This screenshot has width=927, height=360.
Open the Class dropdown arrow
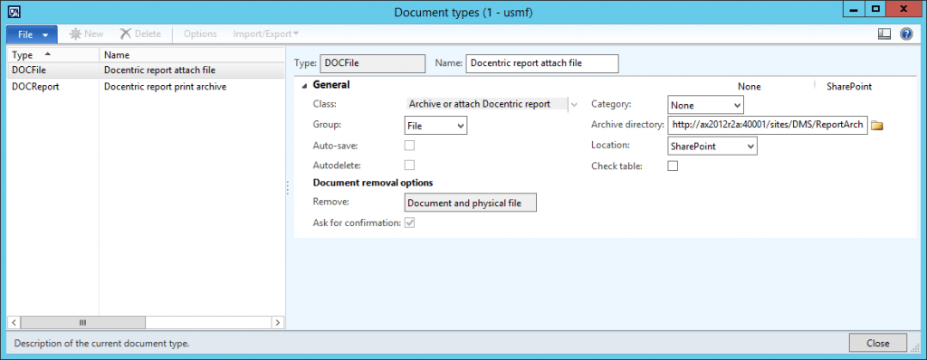click(x=574, y=105)
